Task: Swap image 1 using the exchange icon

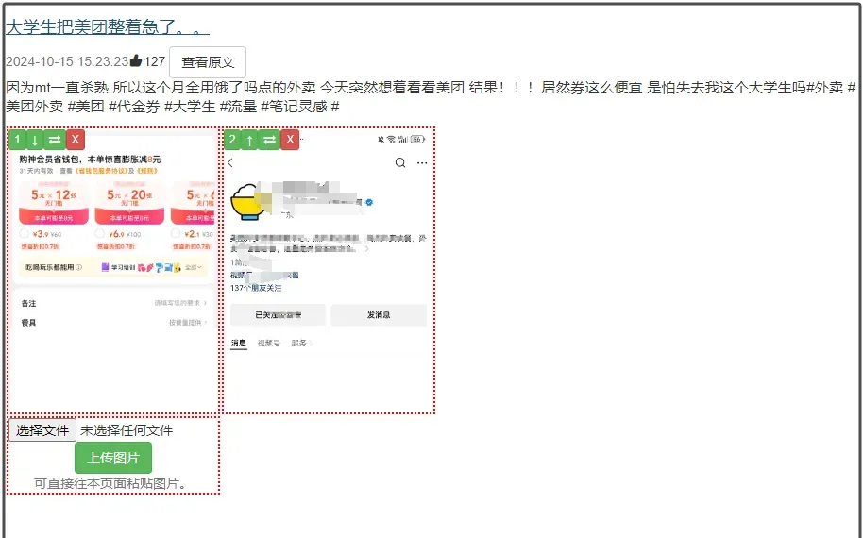Action: pyautogui.click(x=55, y=140)
